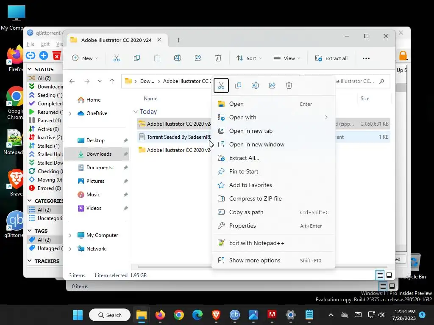
Task: Click qBittorrent add torrent file plus icon
Action: point(44,55)
